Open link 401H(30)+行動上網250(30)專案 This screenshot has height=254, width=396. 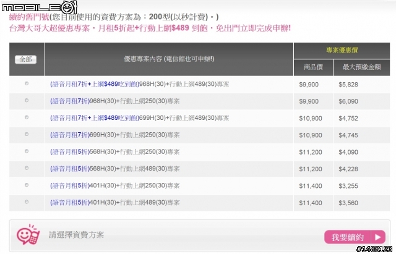click(x=135, y=185)
